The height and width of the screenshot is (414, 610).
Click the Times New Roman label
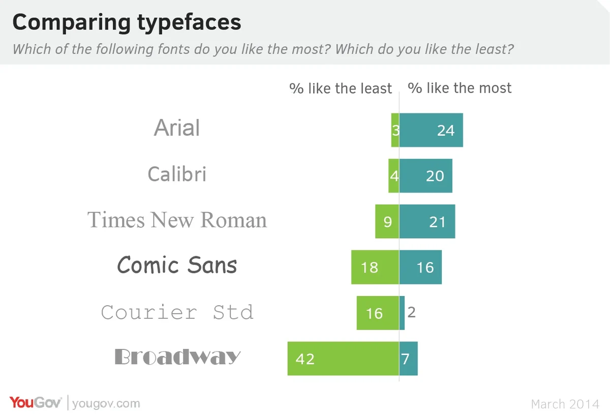177,220
